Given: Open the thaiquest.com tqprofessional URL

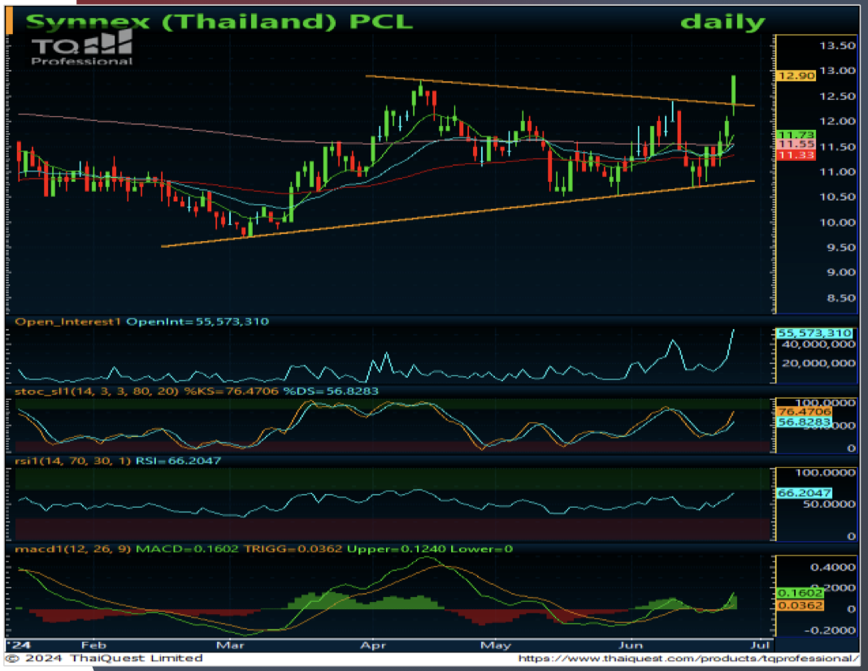Looking at the screenshot, I should tap(688, 658).
